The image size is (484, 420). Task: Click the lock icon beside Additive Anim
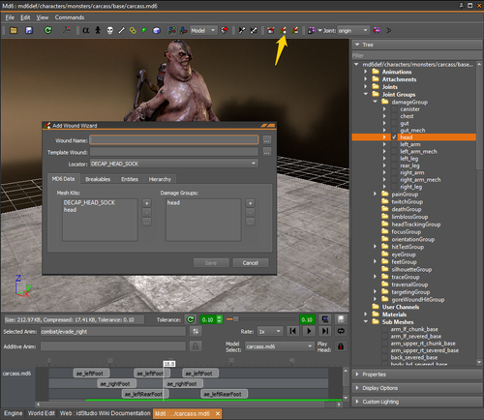tap(196, 346)
